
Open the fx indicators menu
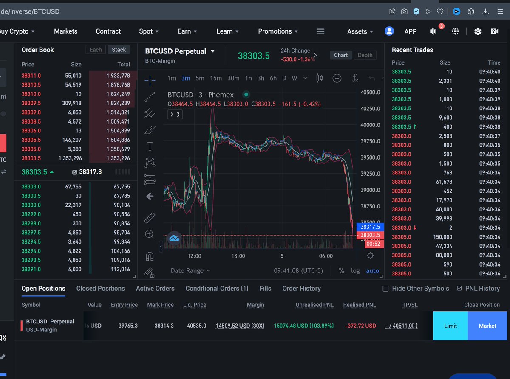(355, 78)
